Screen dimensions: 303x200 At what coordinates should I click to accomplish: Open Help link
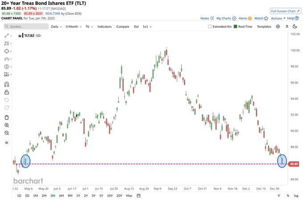coord(293,18)
